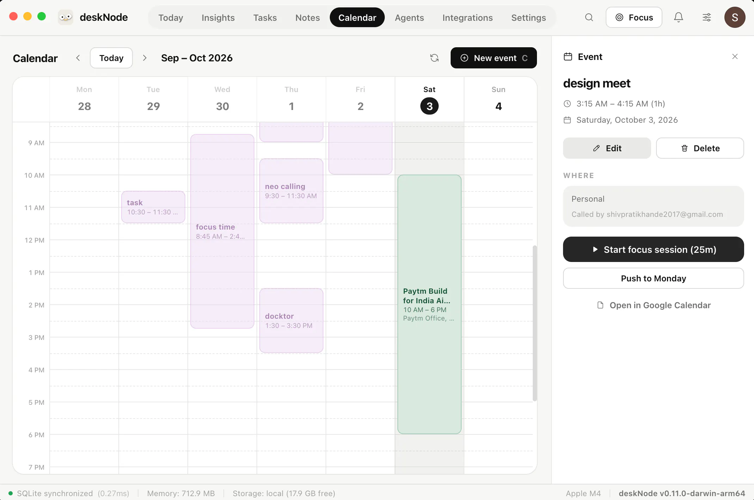
Task: Create a New event
Action: [x=494, y=58]
